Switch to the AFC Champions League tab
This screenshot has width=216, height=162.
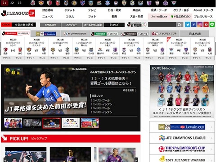click(x=75, y=34)
